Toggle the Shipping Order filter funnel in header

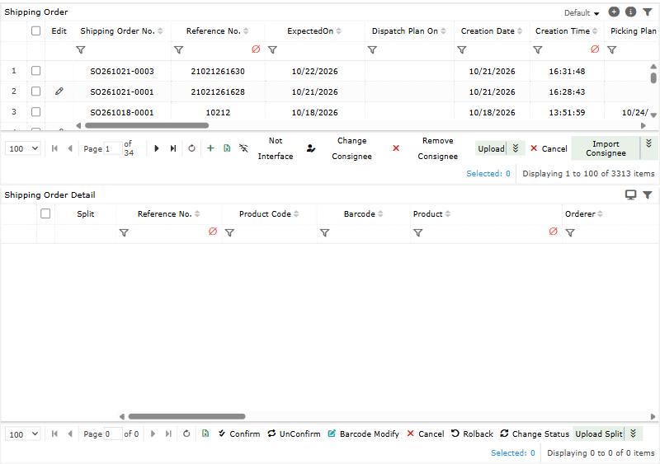648,12
